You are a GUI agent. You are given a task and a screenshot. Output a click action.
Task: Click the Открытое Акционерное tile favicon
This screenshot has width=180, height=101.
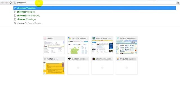click(118, 59)
